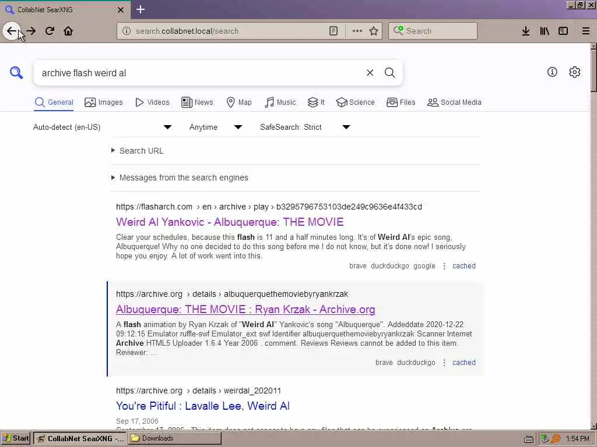Open the Library icon
Viewport: 597px width, 447px height.
(x=545, y=31)
